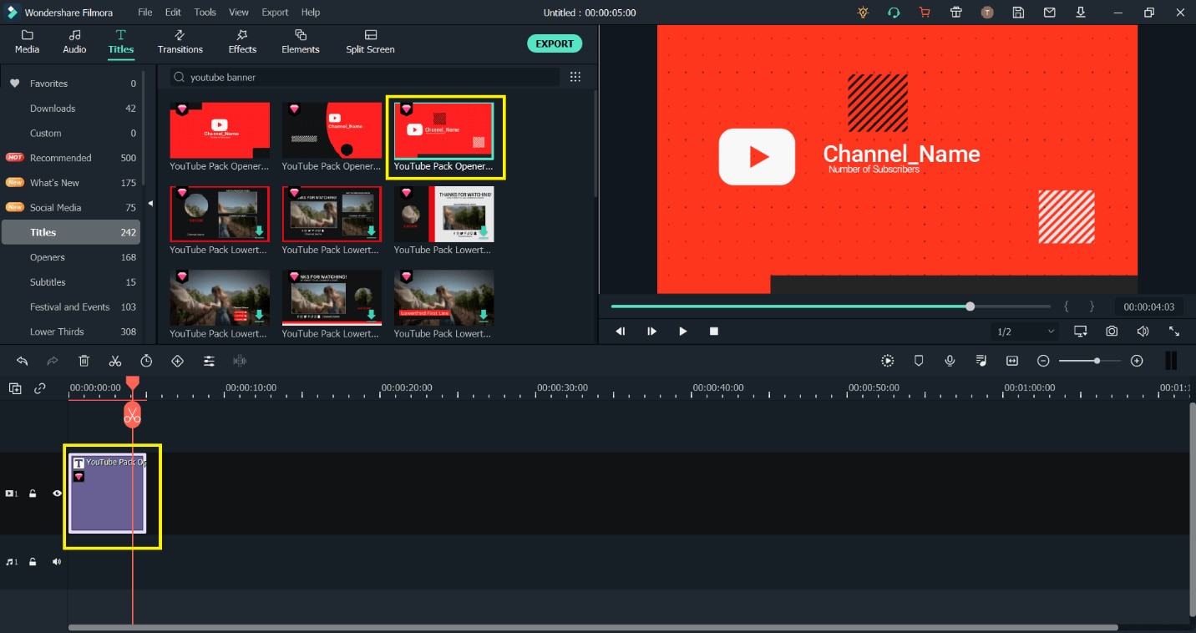
Task: Play the preview
Action: click(x=683, y=332)
